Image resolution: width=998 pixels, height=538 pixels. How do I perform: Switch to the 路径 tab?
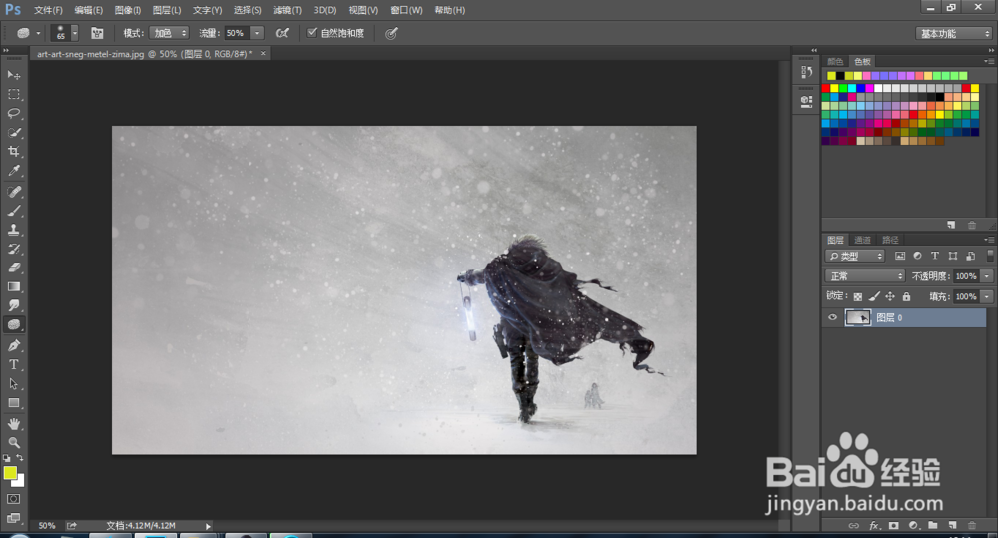(890, 240)
